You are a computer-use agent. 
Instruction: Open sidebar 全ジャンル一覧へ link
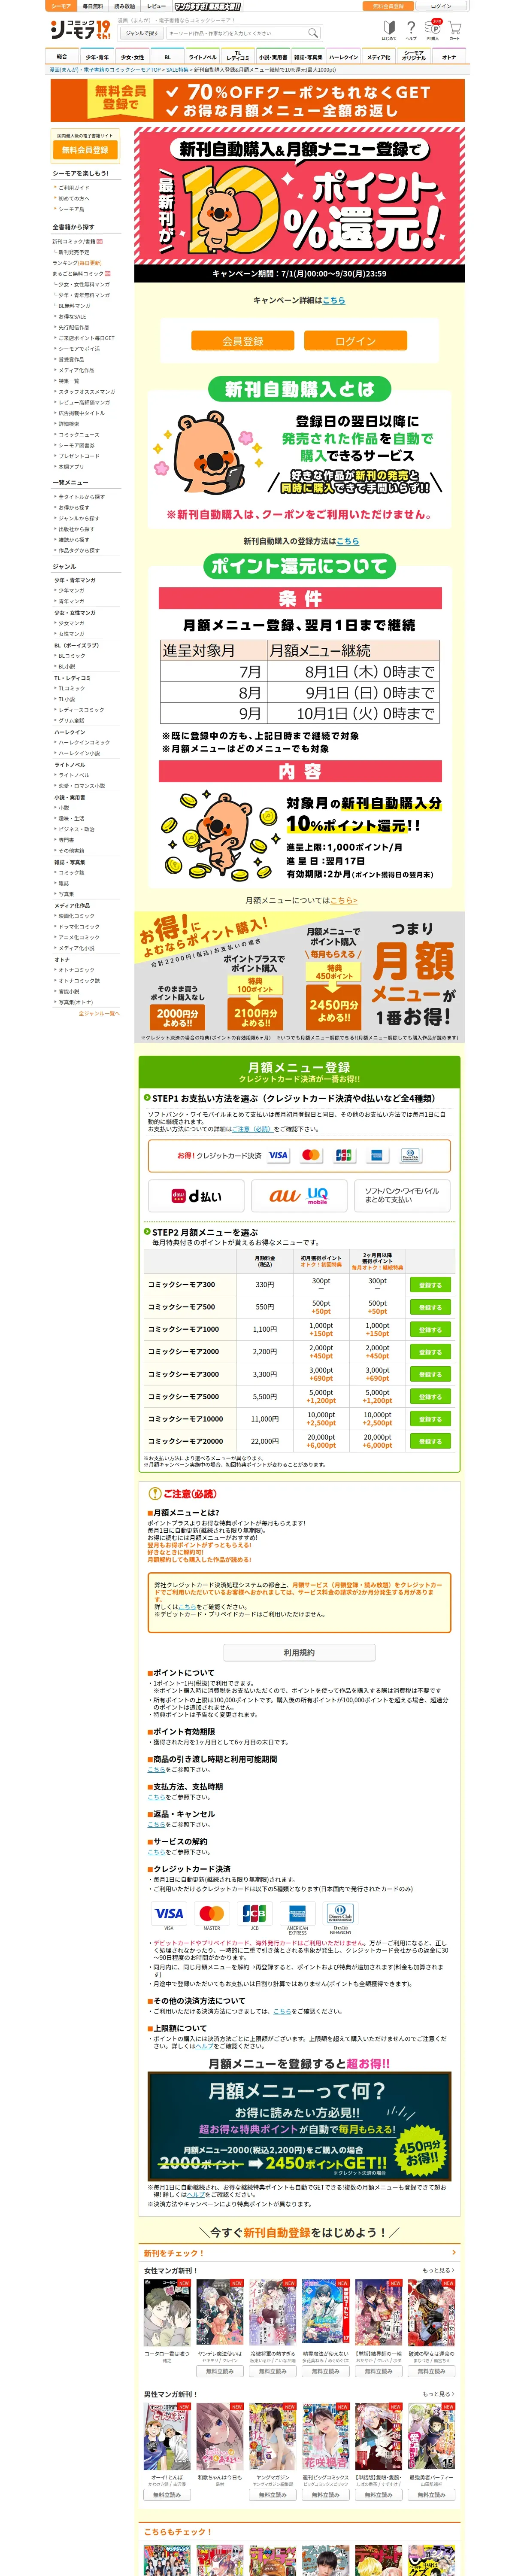click(99, 1013)
